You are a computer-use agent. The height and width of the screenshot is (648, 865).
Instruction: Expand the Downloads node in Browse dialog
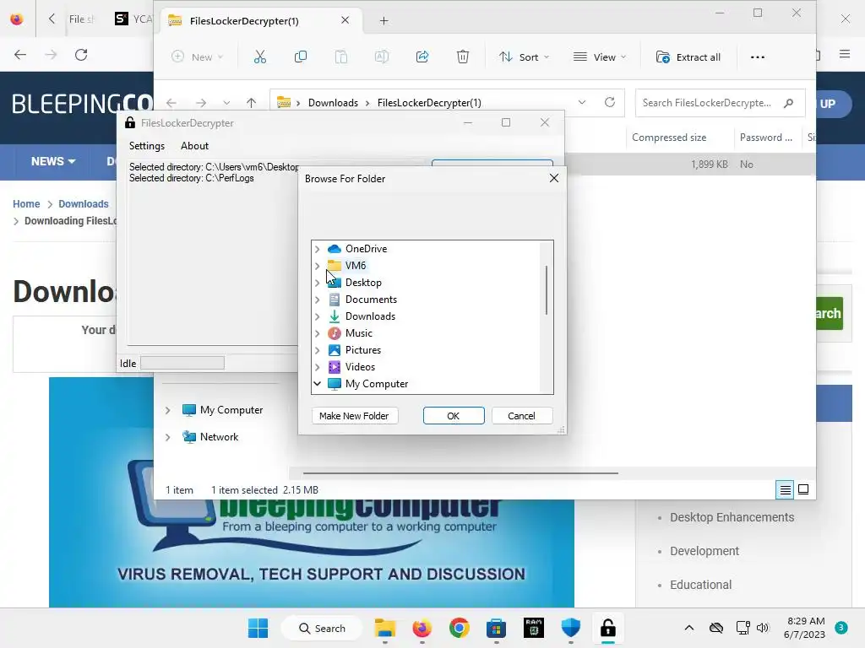318,316
